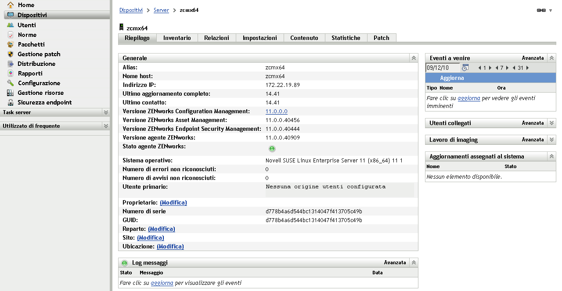Advance one day with arrow after 1

point(490,68)
